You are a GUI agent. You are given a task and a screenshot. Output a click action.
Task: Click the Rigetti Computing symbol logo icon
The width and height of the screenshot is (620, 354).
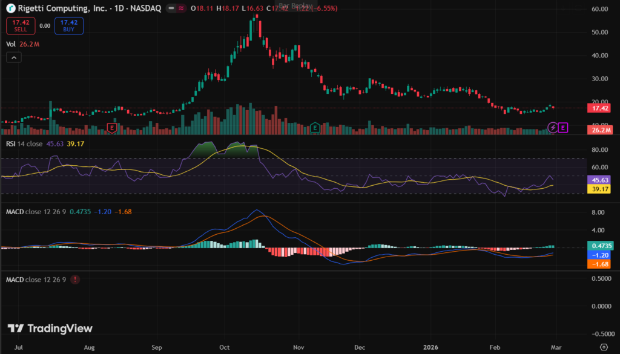(11, 9)
